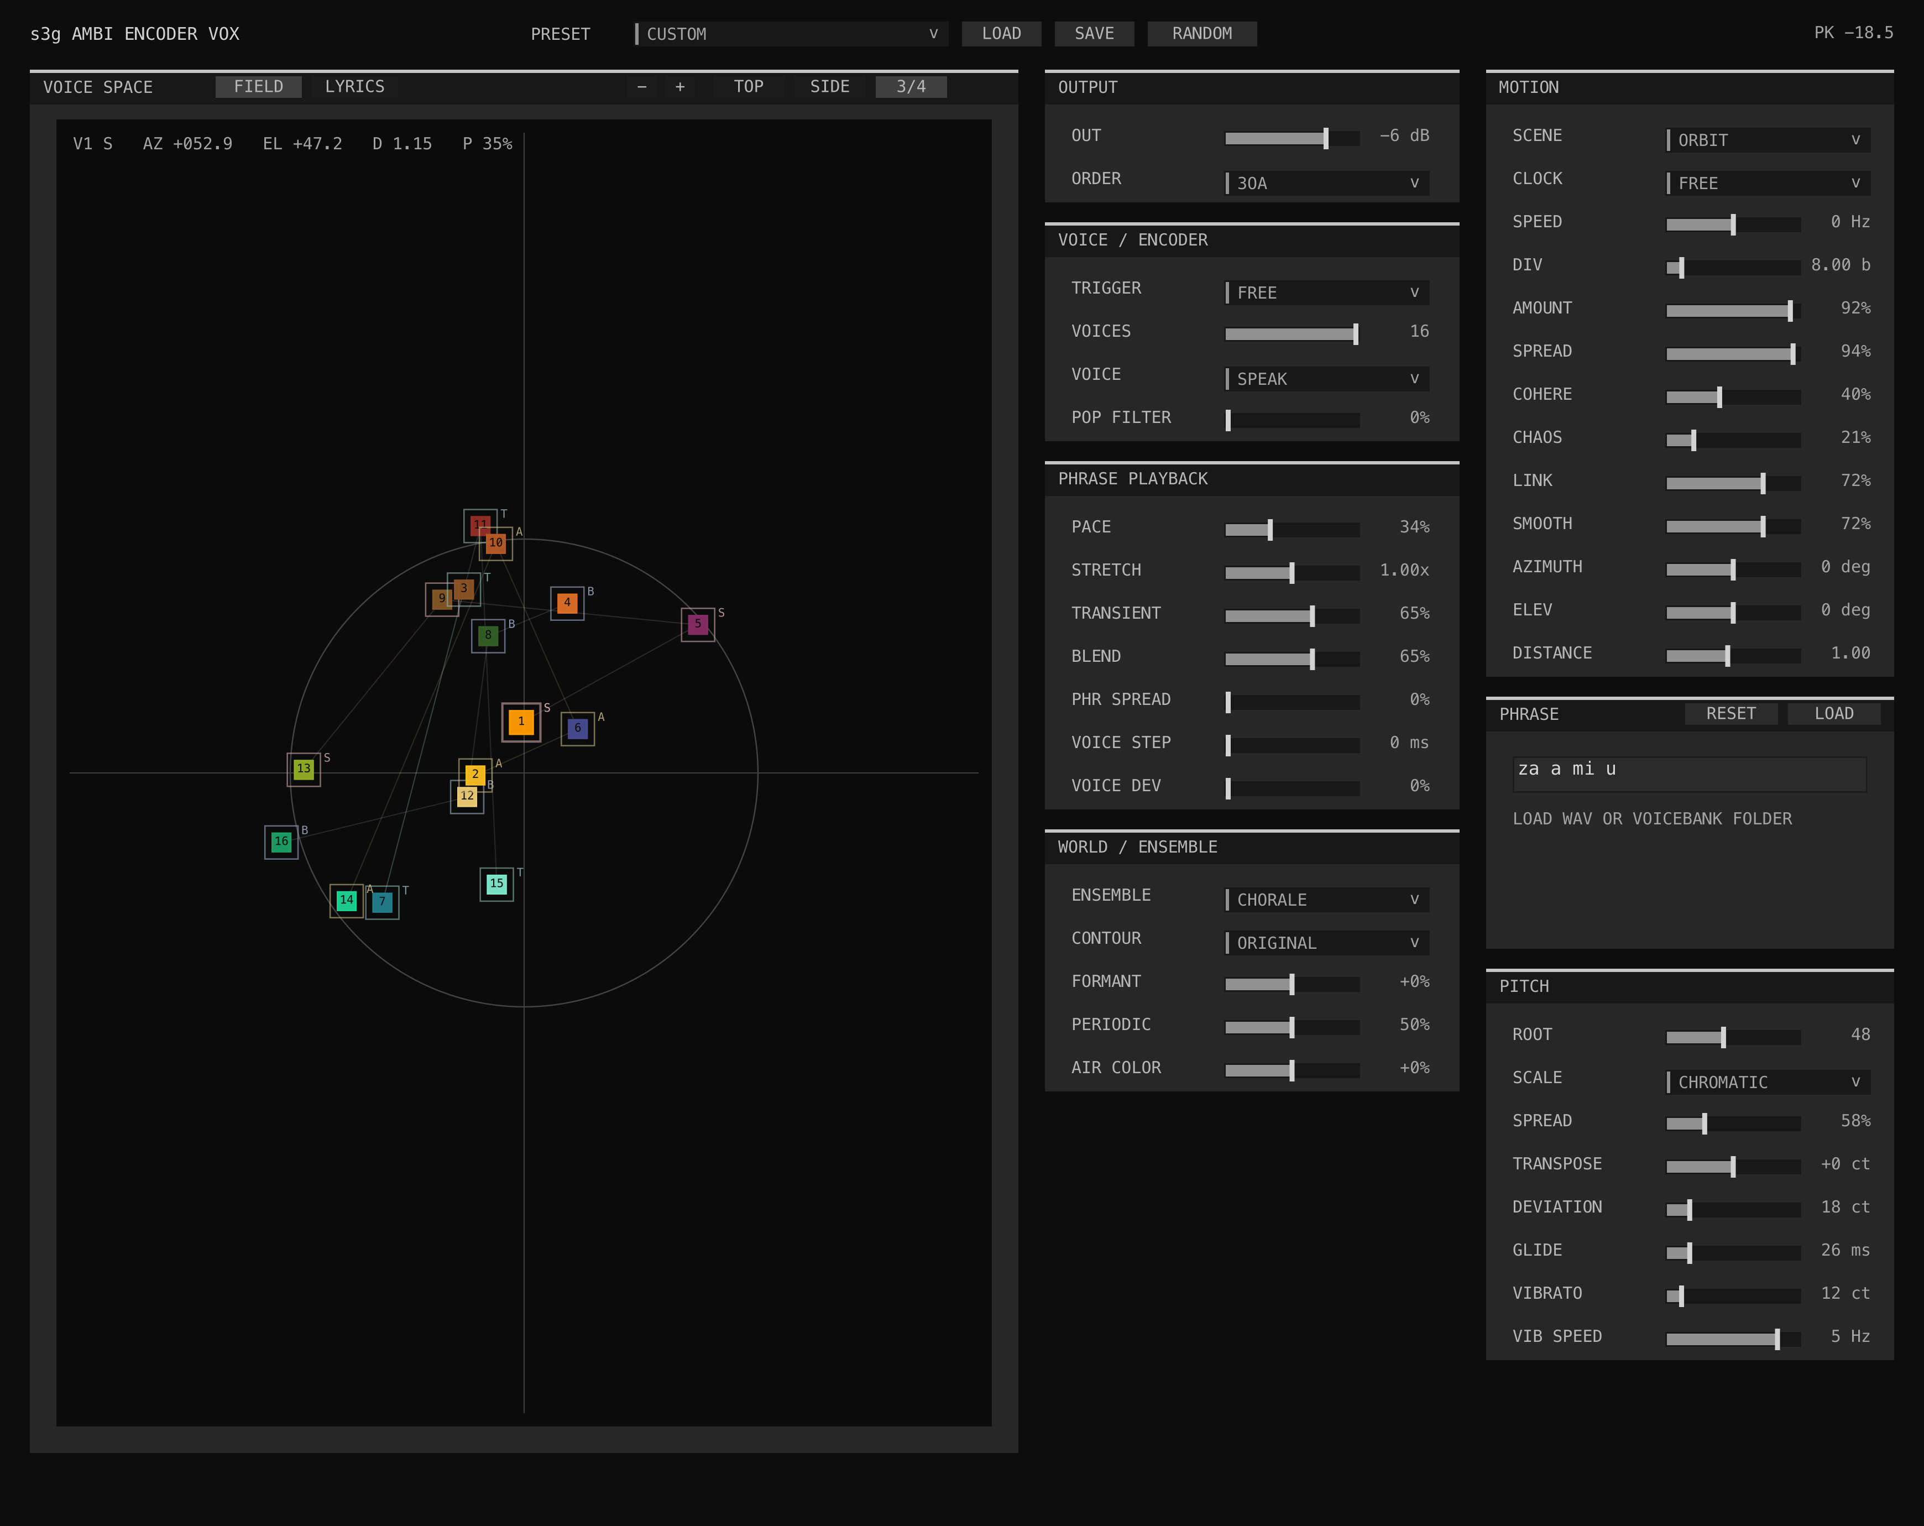
Task: Select voice node 1 in field
Action: (x=521, y=722)
